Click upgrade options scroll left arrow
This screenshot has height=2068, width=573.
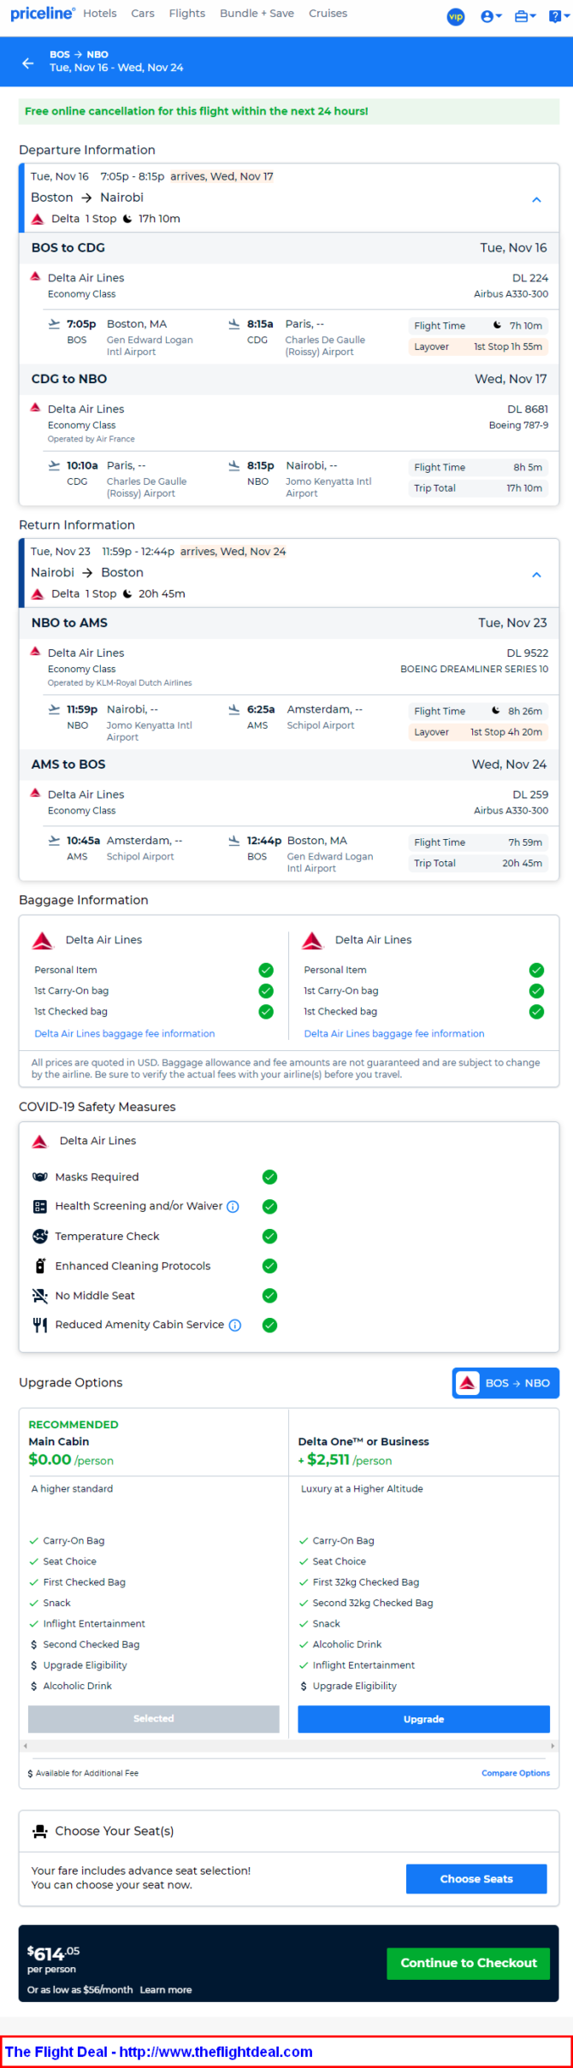click(25, 1746)
